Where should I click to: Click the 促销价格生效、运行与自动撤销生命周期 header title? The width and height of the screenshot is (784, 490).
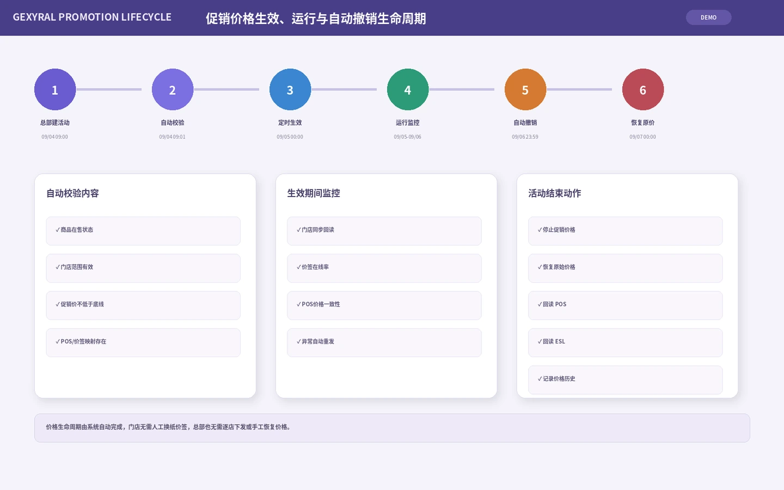tap(316, 19)
